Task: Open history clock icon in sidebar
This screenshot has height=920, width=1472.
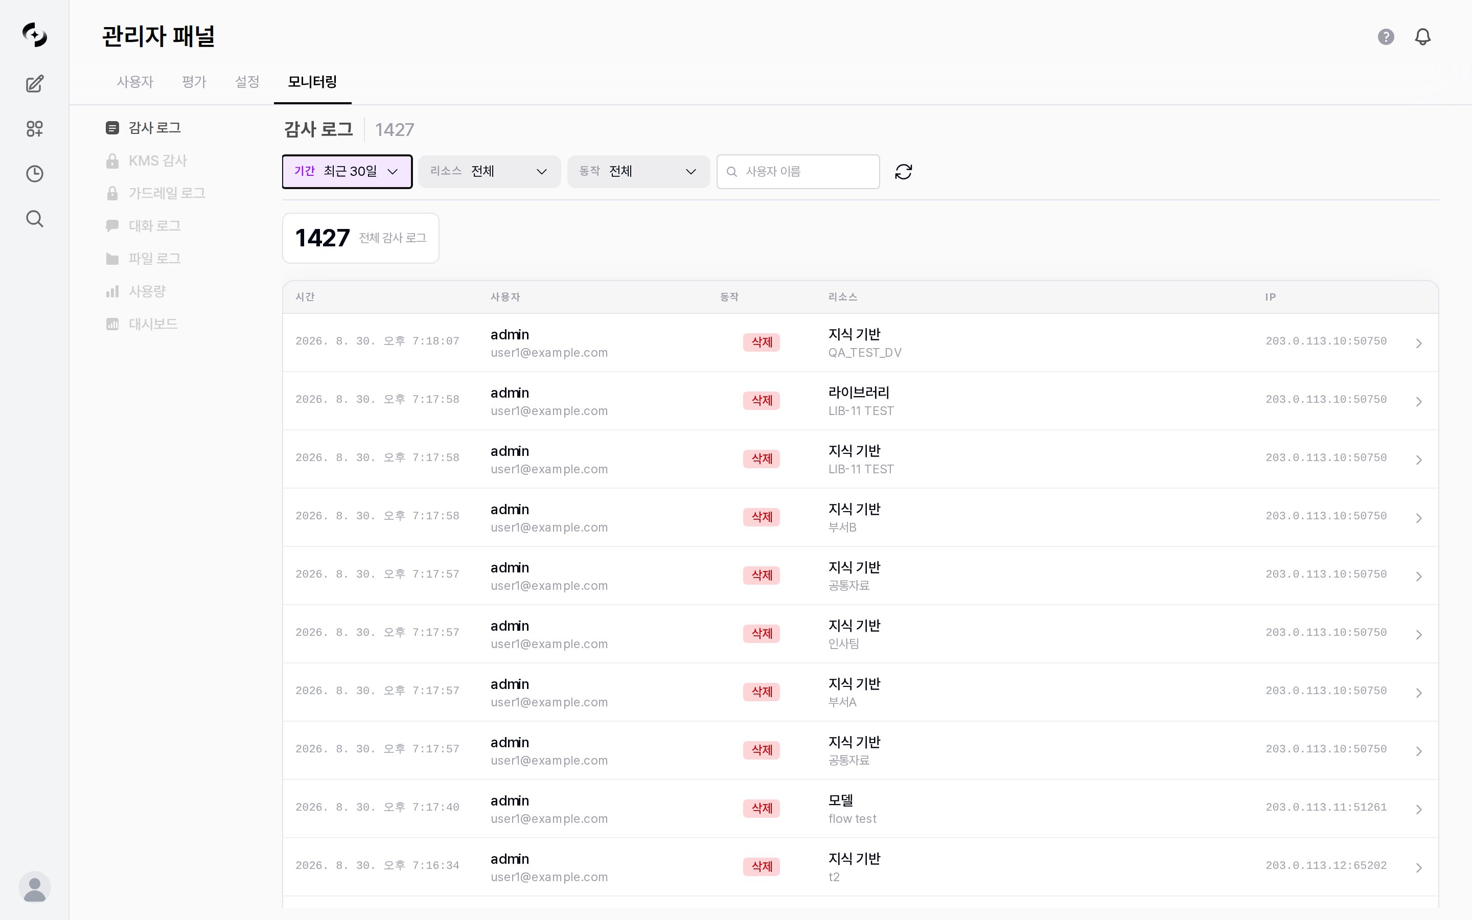Action: 35,173
